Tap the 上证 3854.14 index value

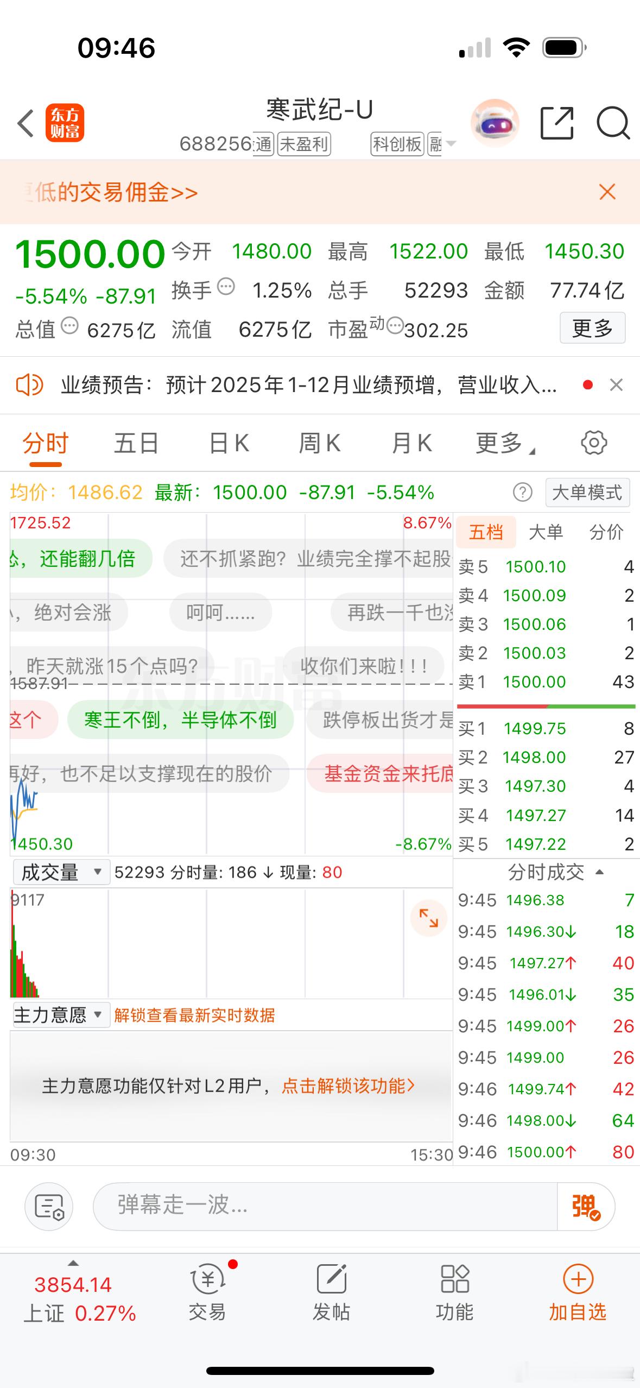tap(73, 1285)
